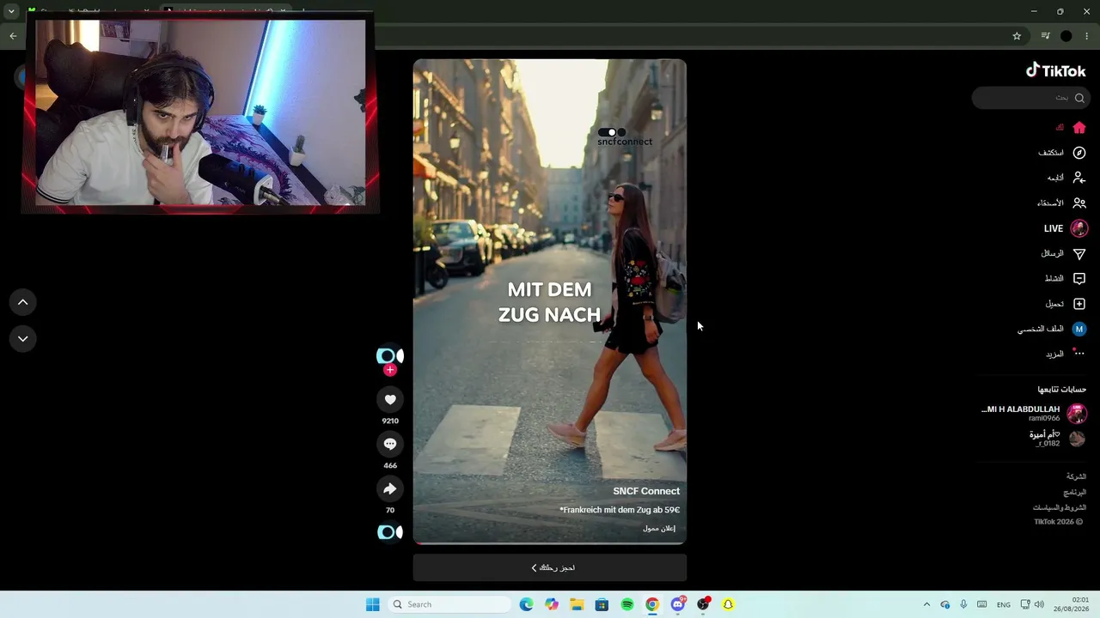Click the TikTok logo
The width and height of the screenshot is (1100, 618).
1056,71
